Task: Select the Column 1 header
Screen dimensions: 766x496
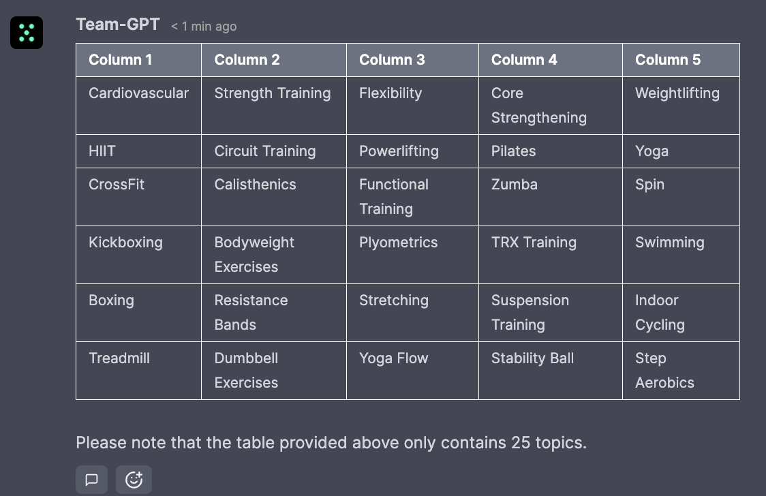Action: point(139,59)
